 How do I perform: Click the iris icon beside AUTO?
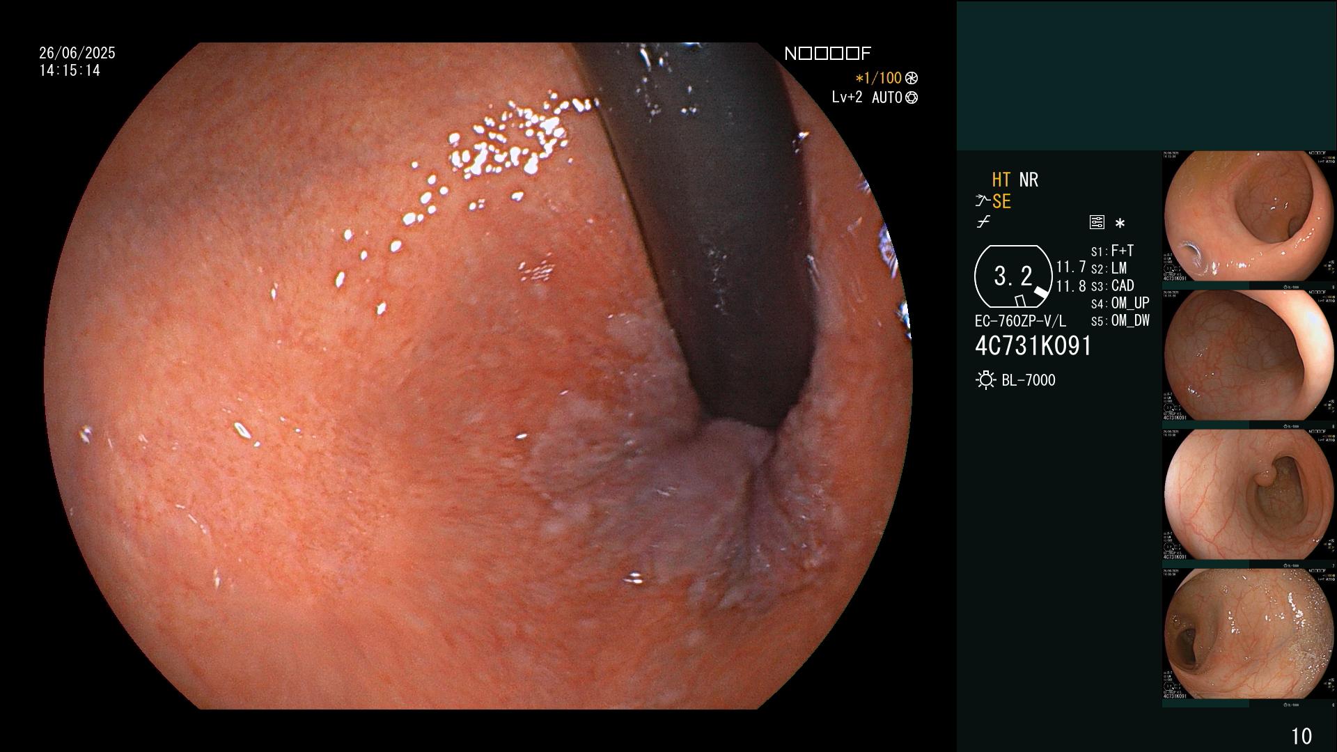click(911, 98)
